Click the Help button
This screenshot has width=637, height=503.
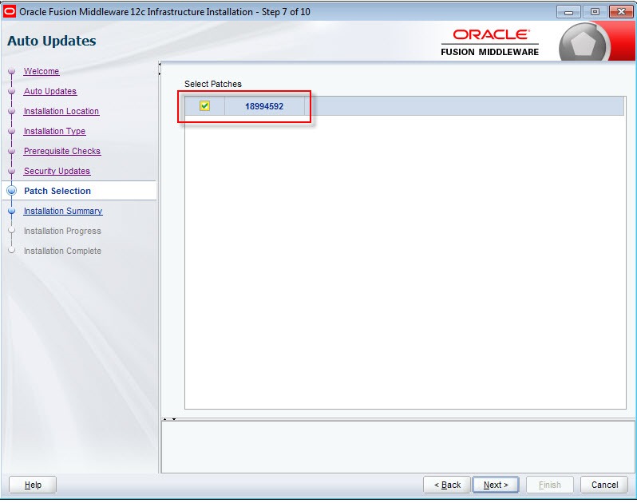point(33,485)
